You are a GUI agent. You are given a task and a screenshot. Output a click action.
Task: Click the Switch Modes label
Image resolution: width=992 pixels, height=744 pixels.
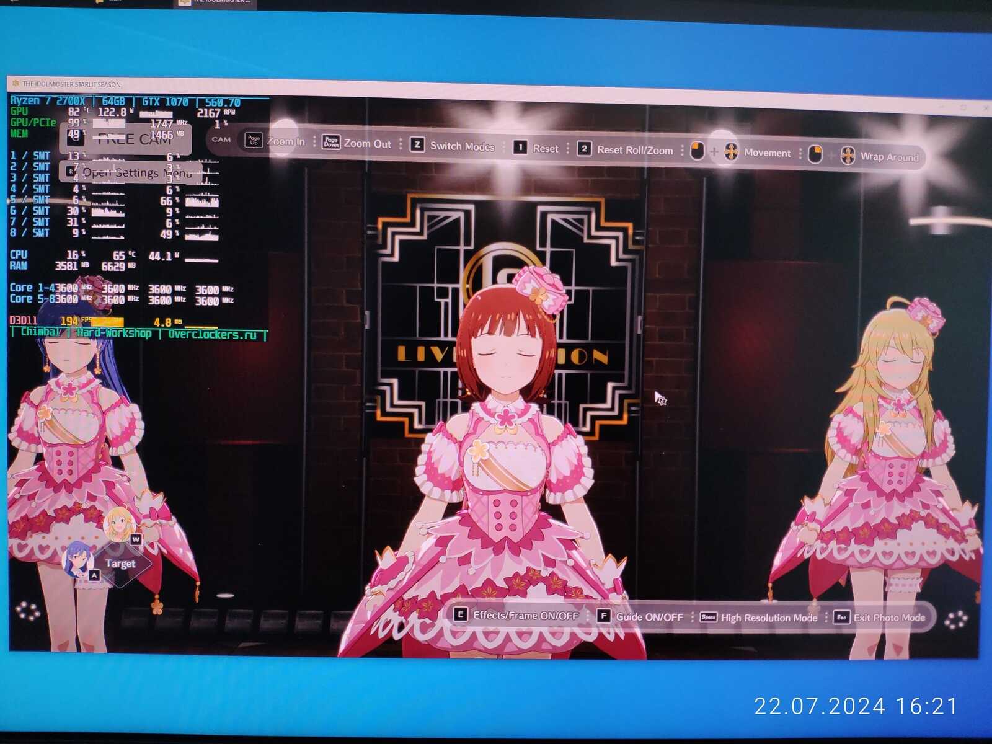tap(463, 146)
